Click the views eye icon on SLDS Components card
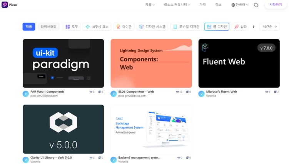This screenshot has height=164, width=289. pyautogui.click(x=177, y=92)
